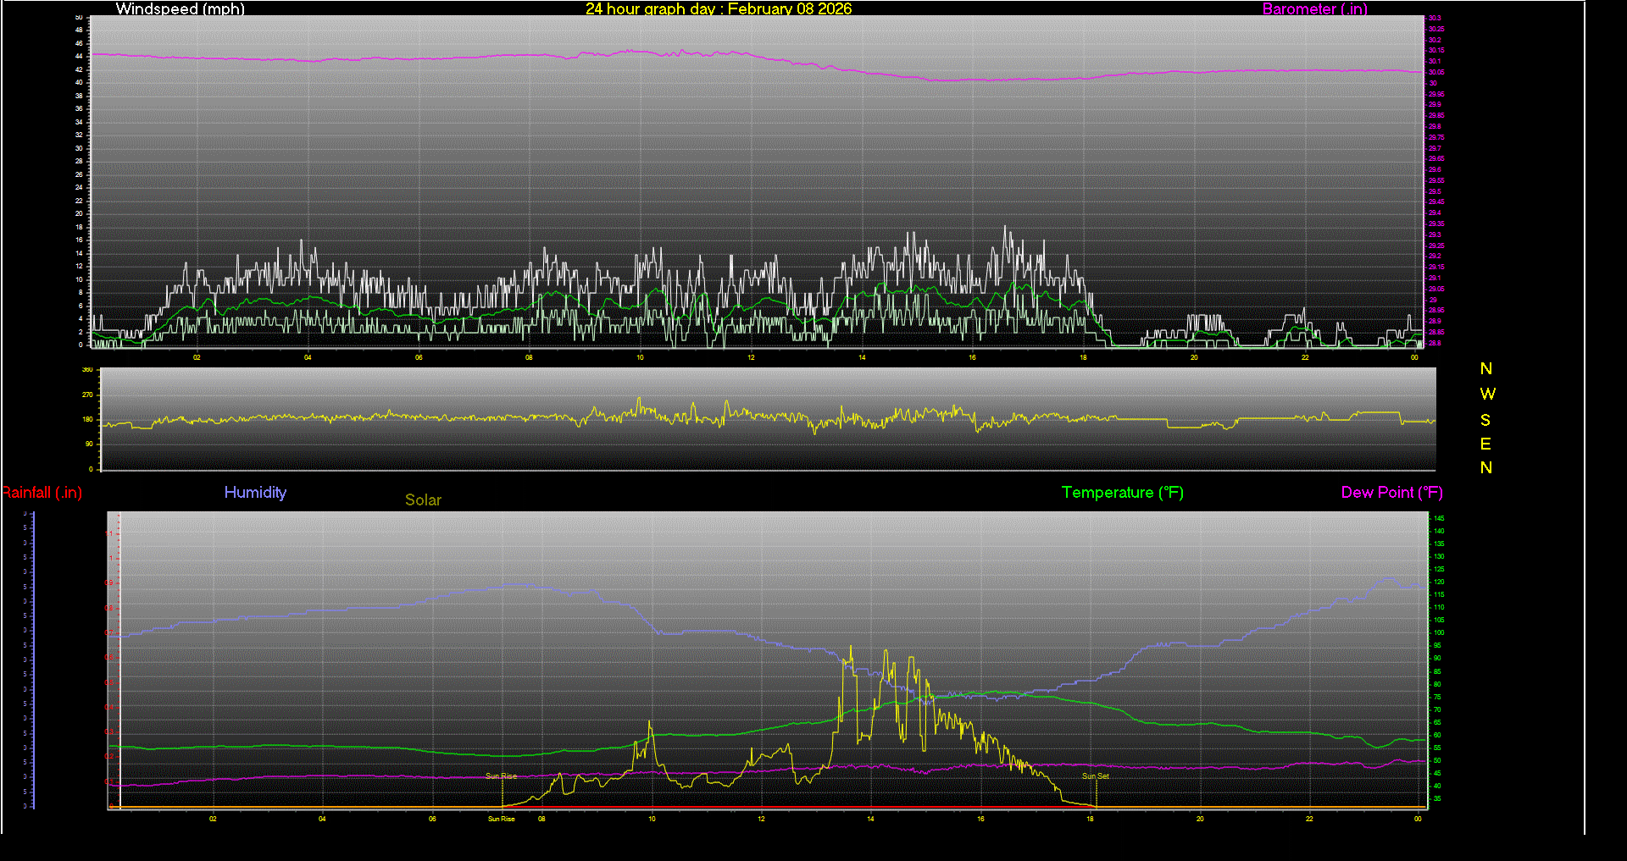1627x861 pixels.
Task: Click the Barometer (.in) legend label
Action: [1314, 9]
